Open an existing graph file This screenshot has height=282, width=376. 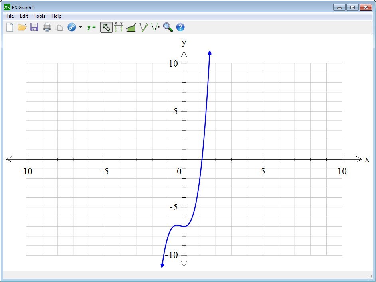coord(22,27)
